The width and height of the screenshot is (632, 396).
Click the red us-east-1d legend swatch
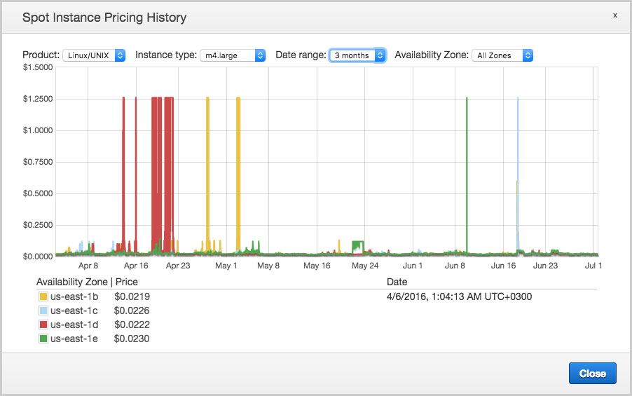click(43, 325)
